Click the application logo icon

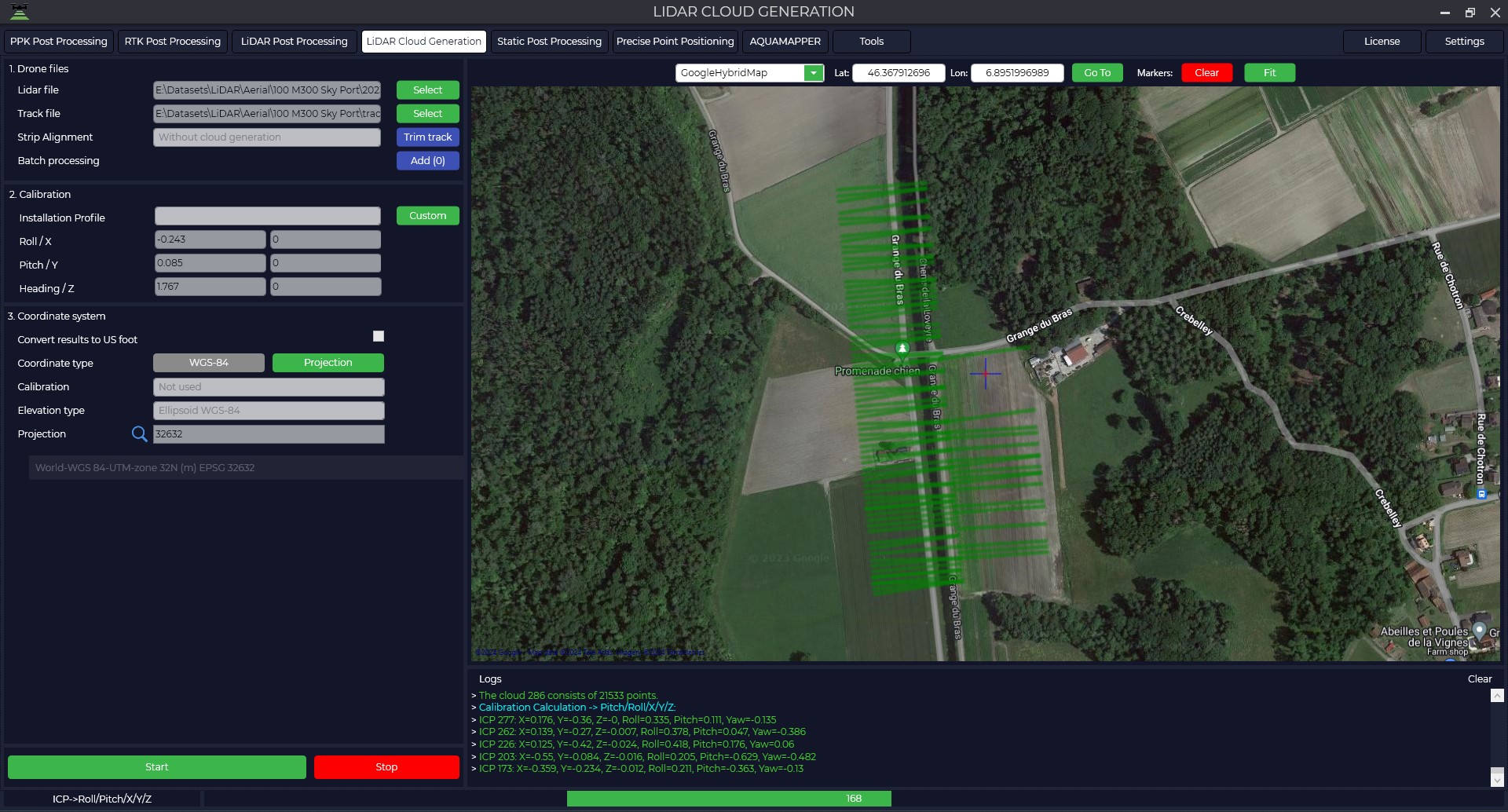click(x=19, y=11)
